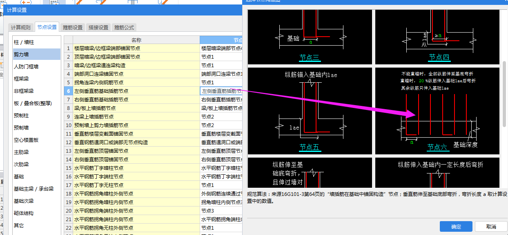Viewport: 508px width, 235px height.
Task: Click row 7 右侧垂直筋基础插筋节点 name cell
Action: pos(136,99)
